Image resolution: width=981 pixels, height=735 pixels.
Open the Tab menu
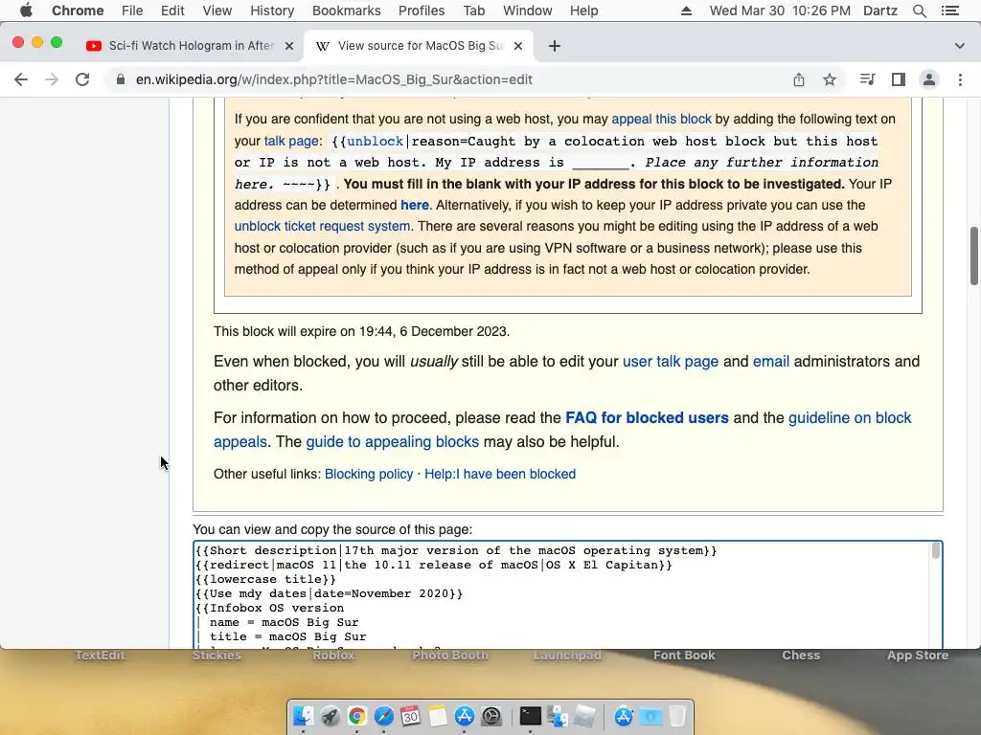coord(474,11)
